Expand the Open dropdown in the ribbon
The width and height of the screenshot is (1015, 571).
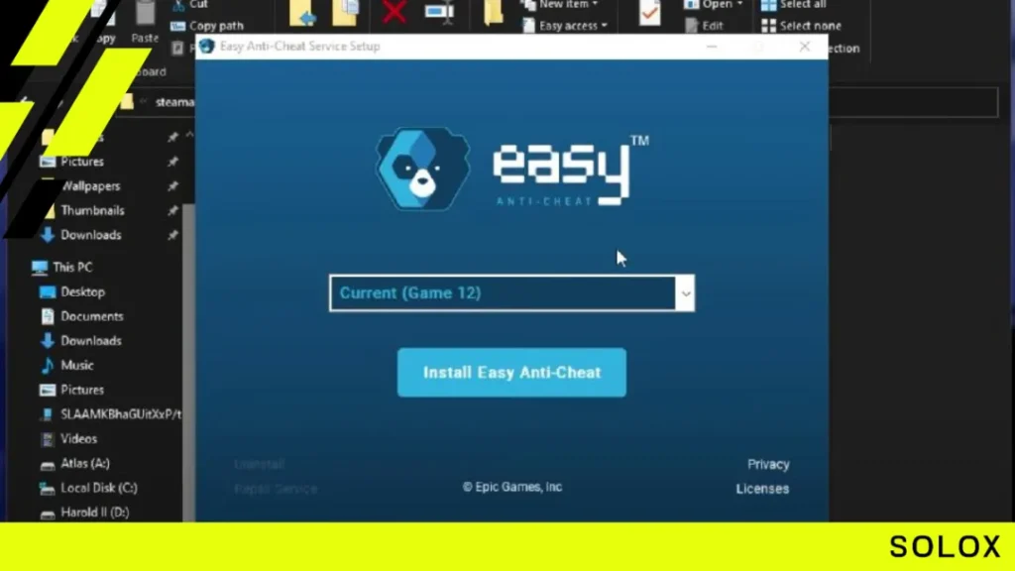click(714, 5)
